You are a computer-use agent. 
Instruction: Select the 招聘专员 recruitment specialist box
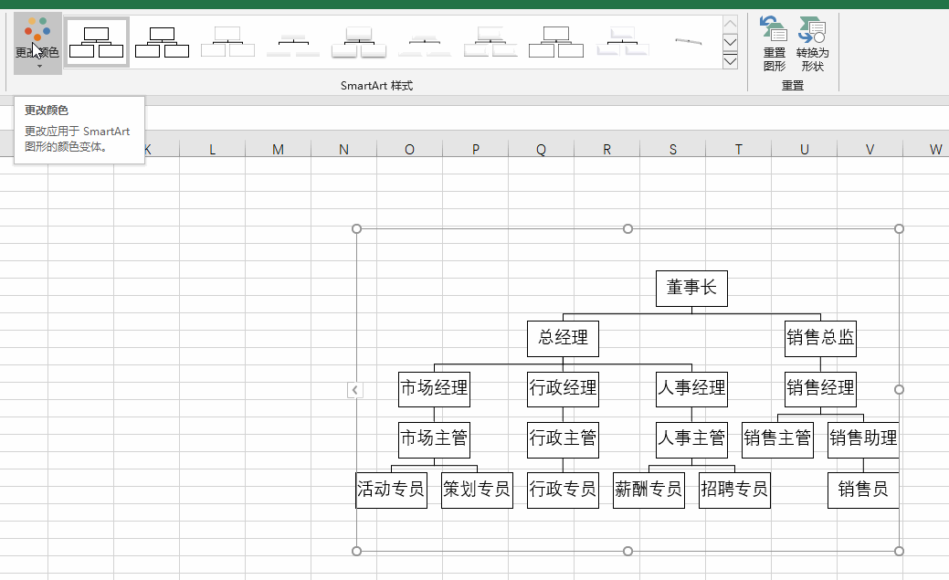pos(734,490)
